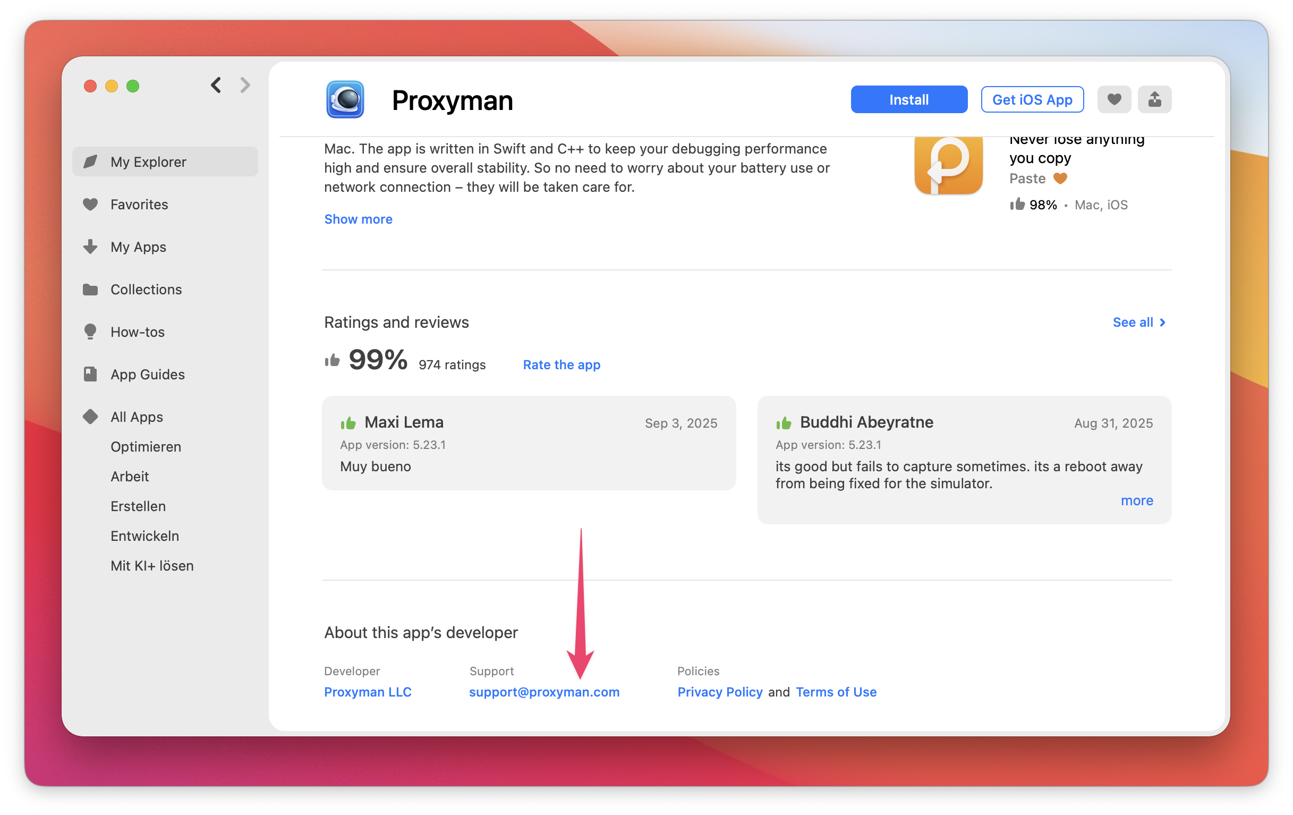
Task: Open My Explorer in the sidebar
Action: point(165,162)
